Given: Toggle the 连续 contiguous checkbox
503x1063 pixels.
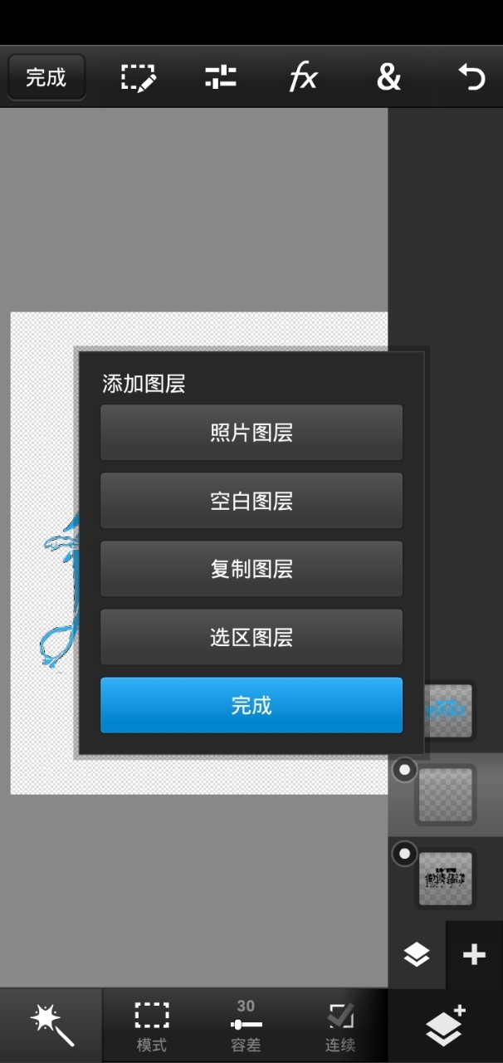Looking at the screenshot, I should click(340, 1026).
